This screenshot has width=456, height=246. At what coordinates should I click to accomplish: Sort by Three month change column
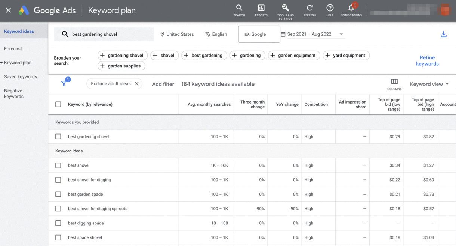pos(252,104)
